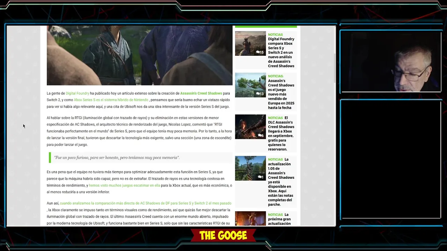This screenshot has height=251, width=447.
Task: Click the NOTICIAS label beside El DLC headline
Action: point(275,118)
